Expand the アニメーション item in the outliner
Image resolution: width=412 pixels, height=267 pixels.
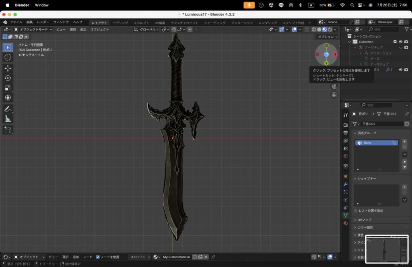[x=360, y=53]
